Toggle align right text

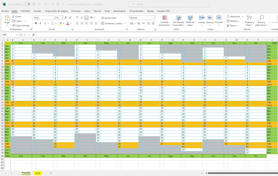[86, 23]
